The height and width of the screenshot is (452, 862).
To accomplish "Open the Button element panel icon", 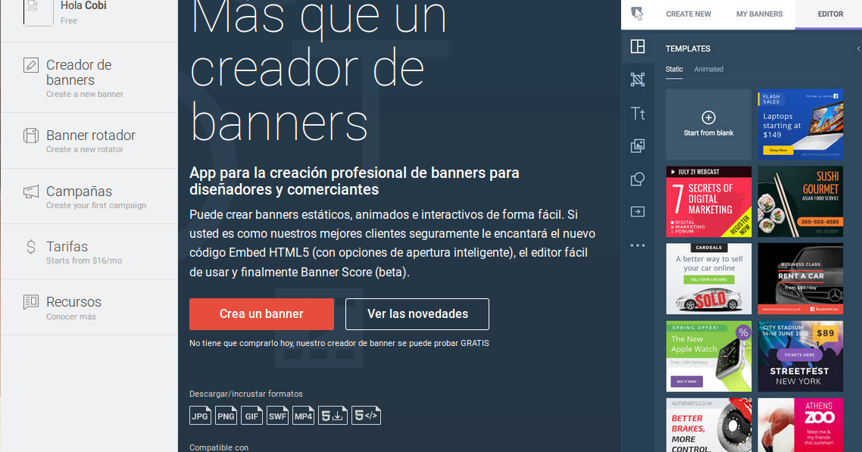I will [637, 213].
